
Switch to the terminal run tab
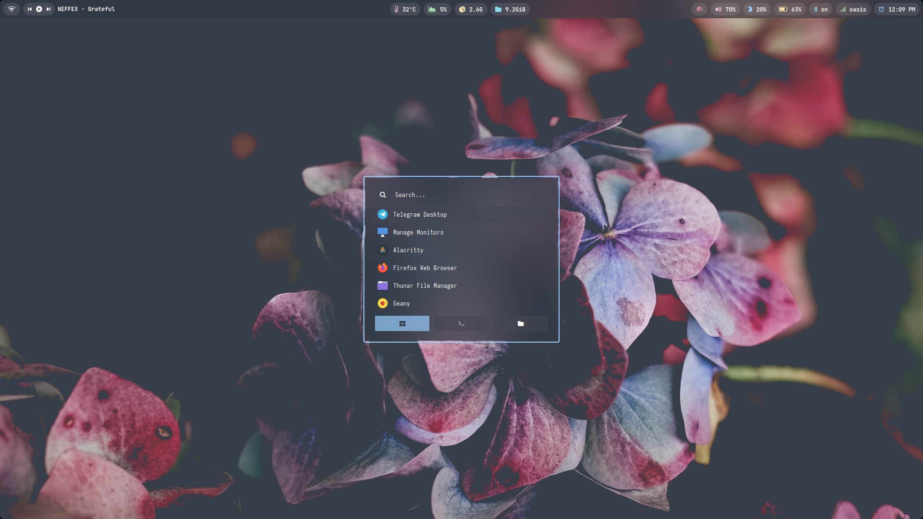coord(461,323)
